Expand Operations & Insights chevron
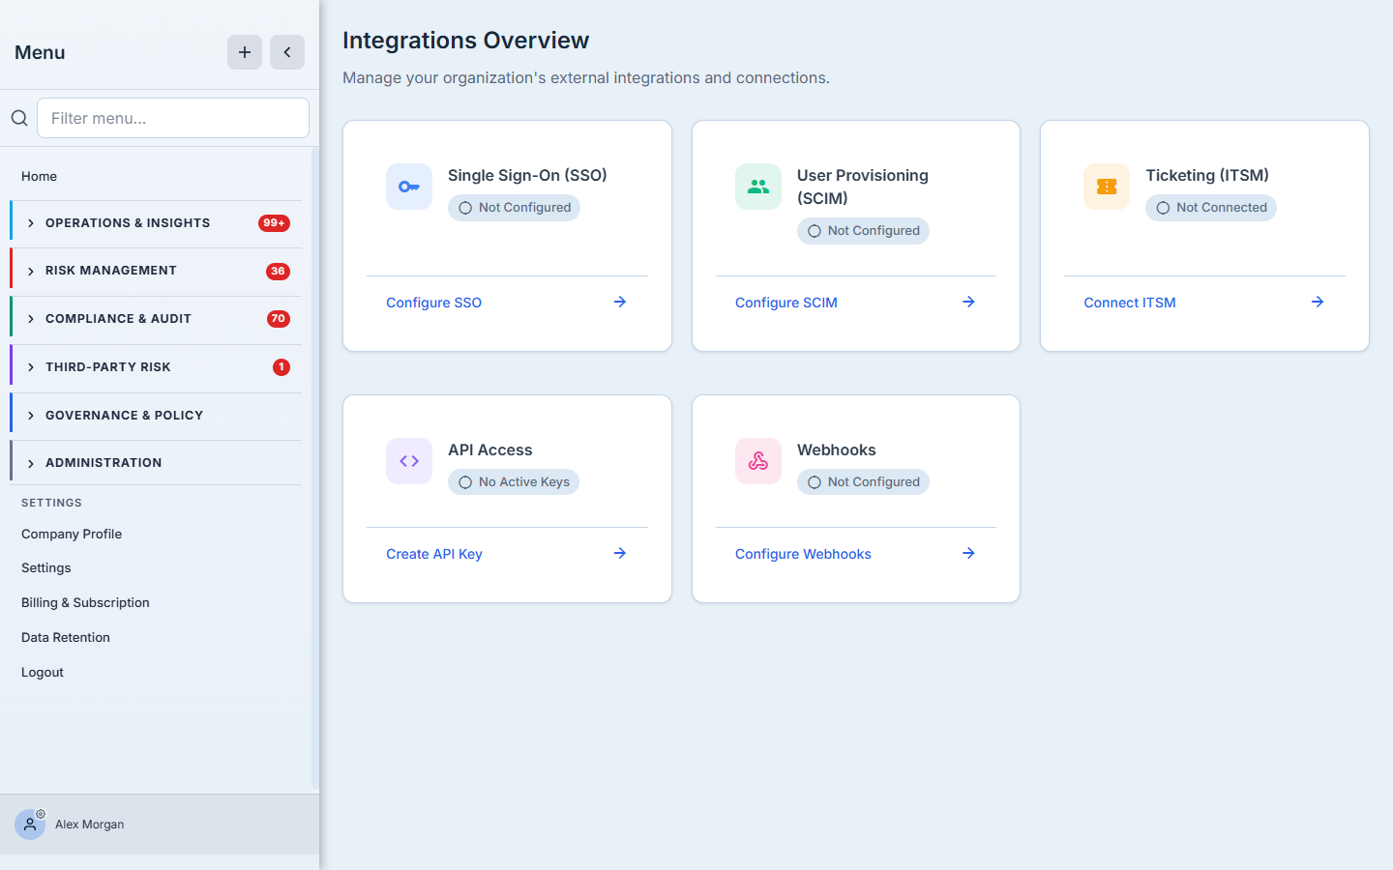 (31, 223)
